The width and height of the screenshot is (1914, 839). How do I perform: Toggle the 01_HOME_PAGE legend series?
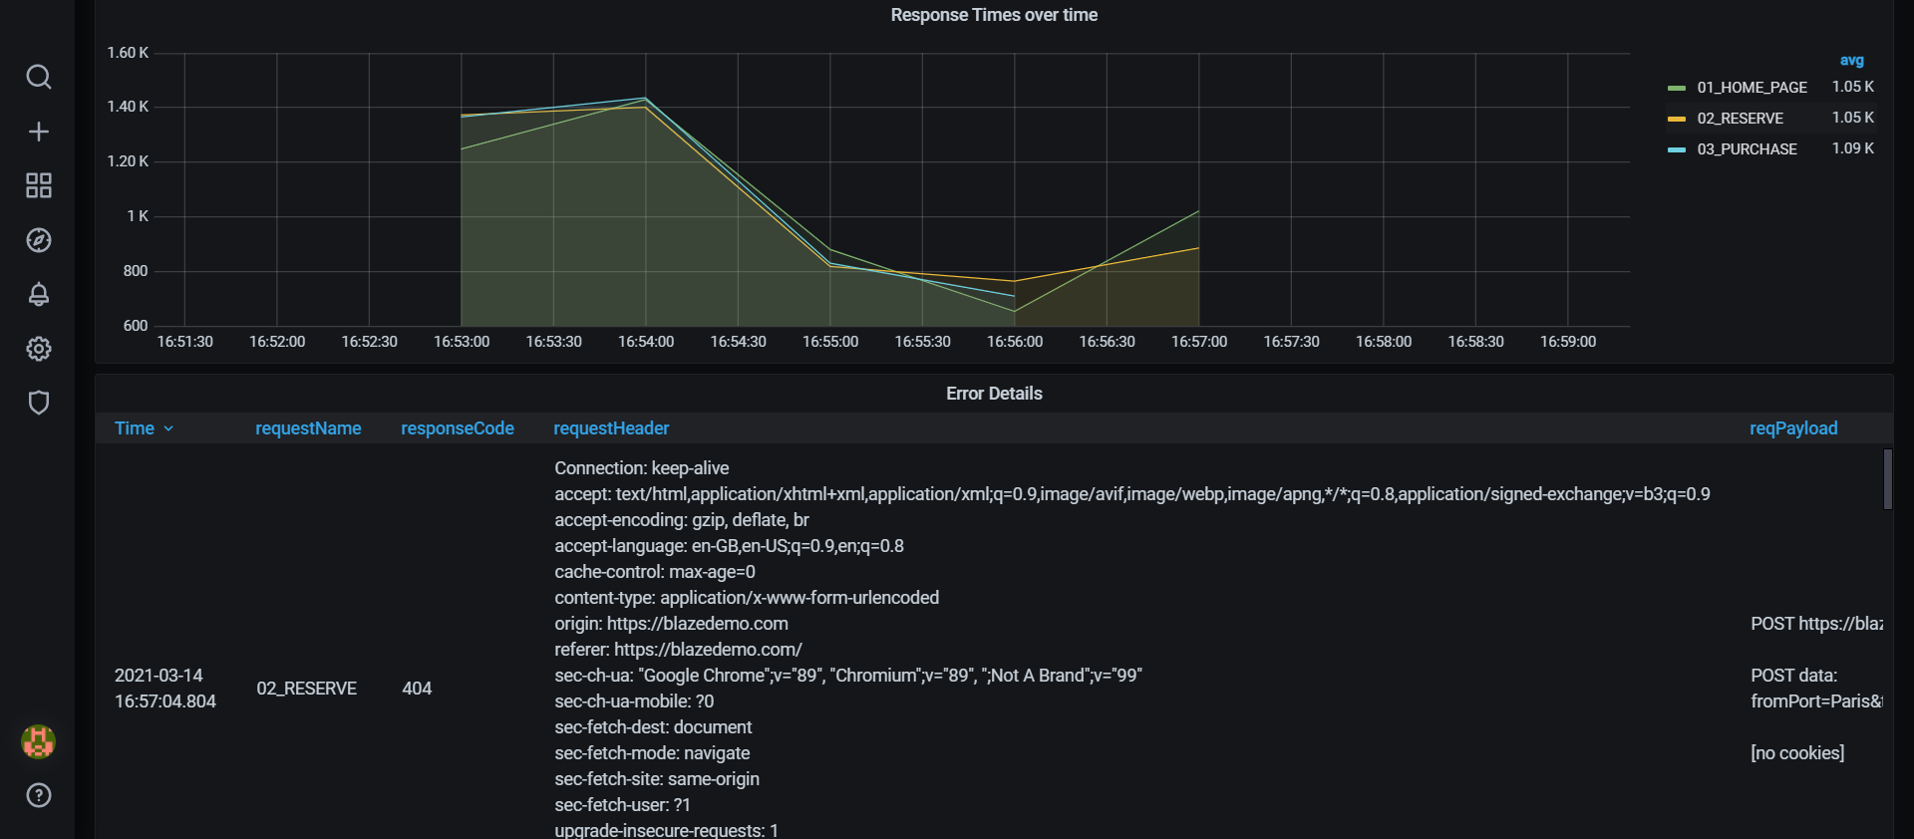coord(1752,88)
